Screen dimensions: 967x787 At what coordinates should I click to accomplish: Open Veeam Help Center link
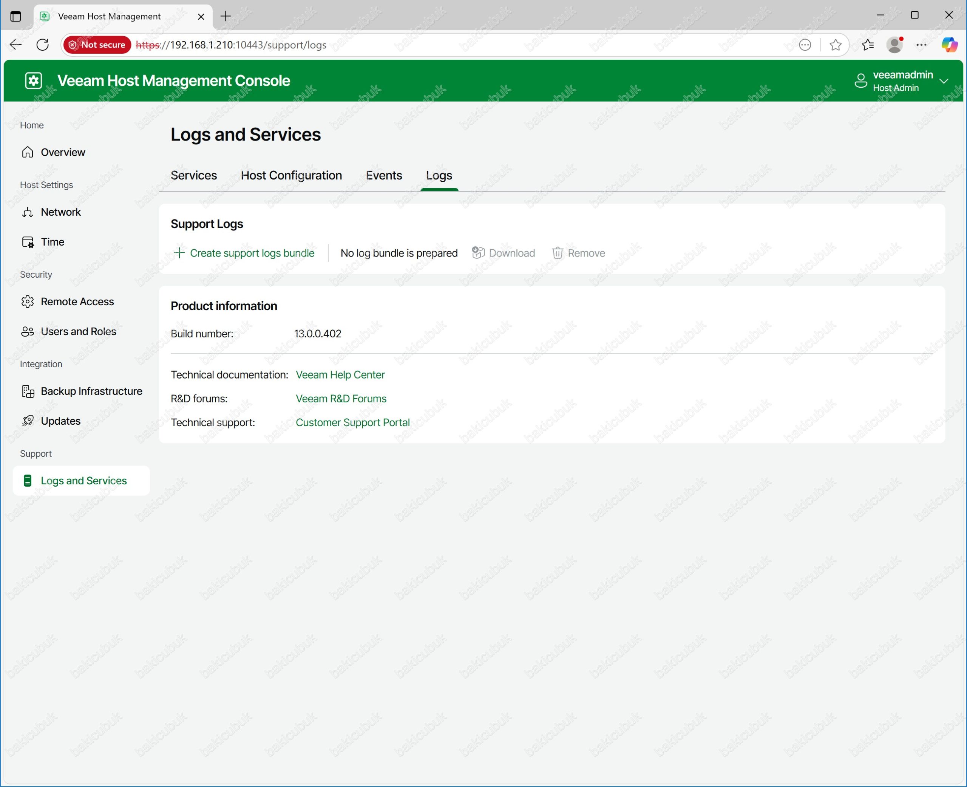pos(340,375)
